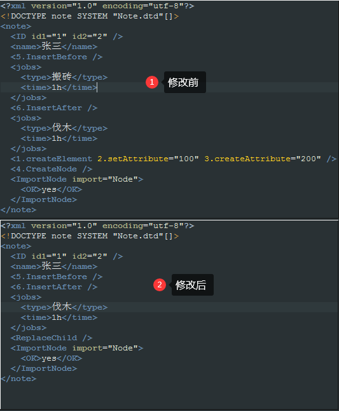Click the <type>伐木</type> line in lower editor
339x411 pixels.
coord(64,307)
